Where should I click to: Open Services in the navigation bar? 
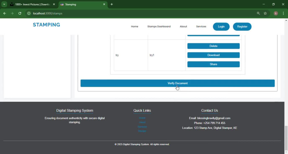[x=201, y=26]
